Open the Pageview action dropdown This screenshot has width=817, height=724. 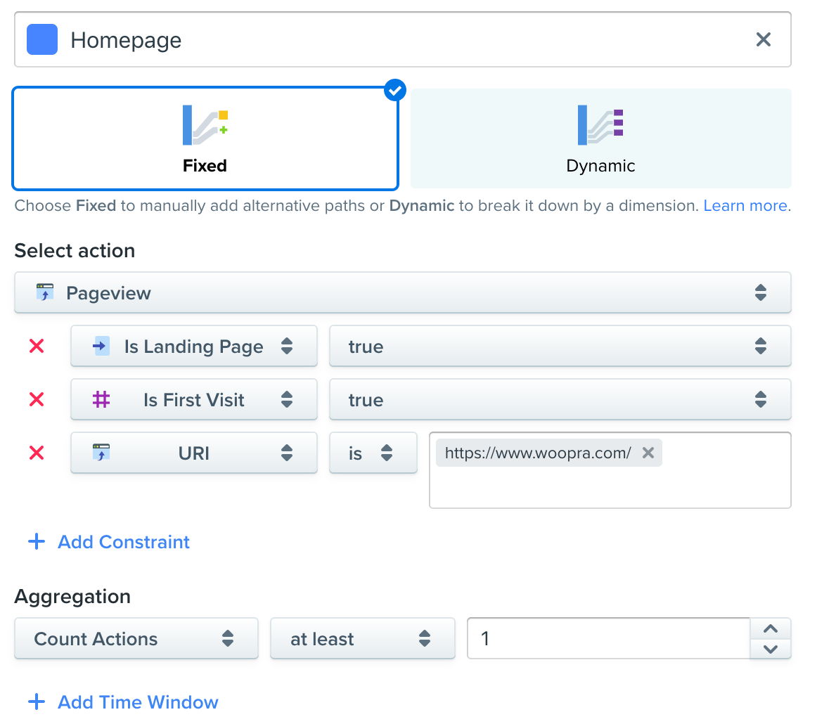[x=402, y=293]
